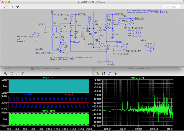Click the TX-mid vertical net label
Viewport: 184px width, 131px height.
coord(90,20)
